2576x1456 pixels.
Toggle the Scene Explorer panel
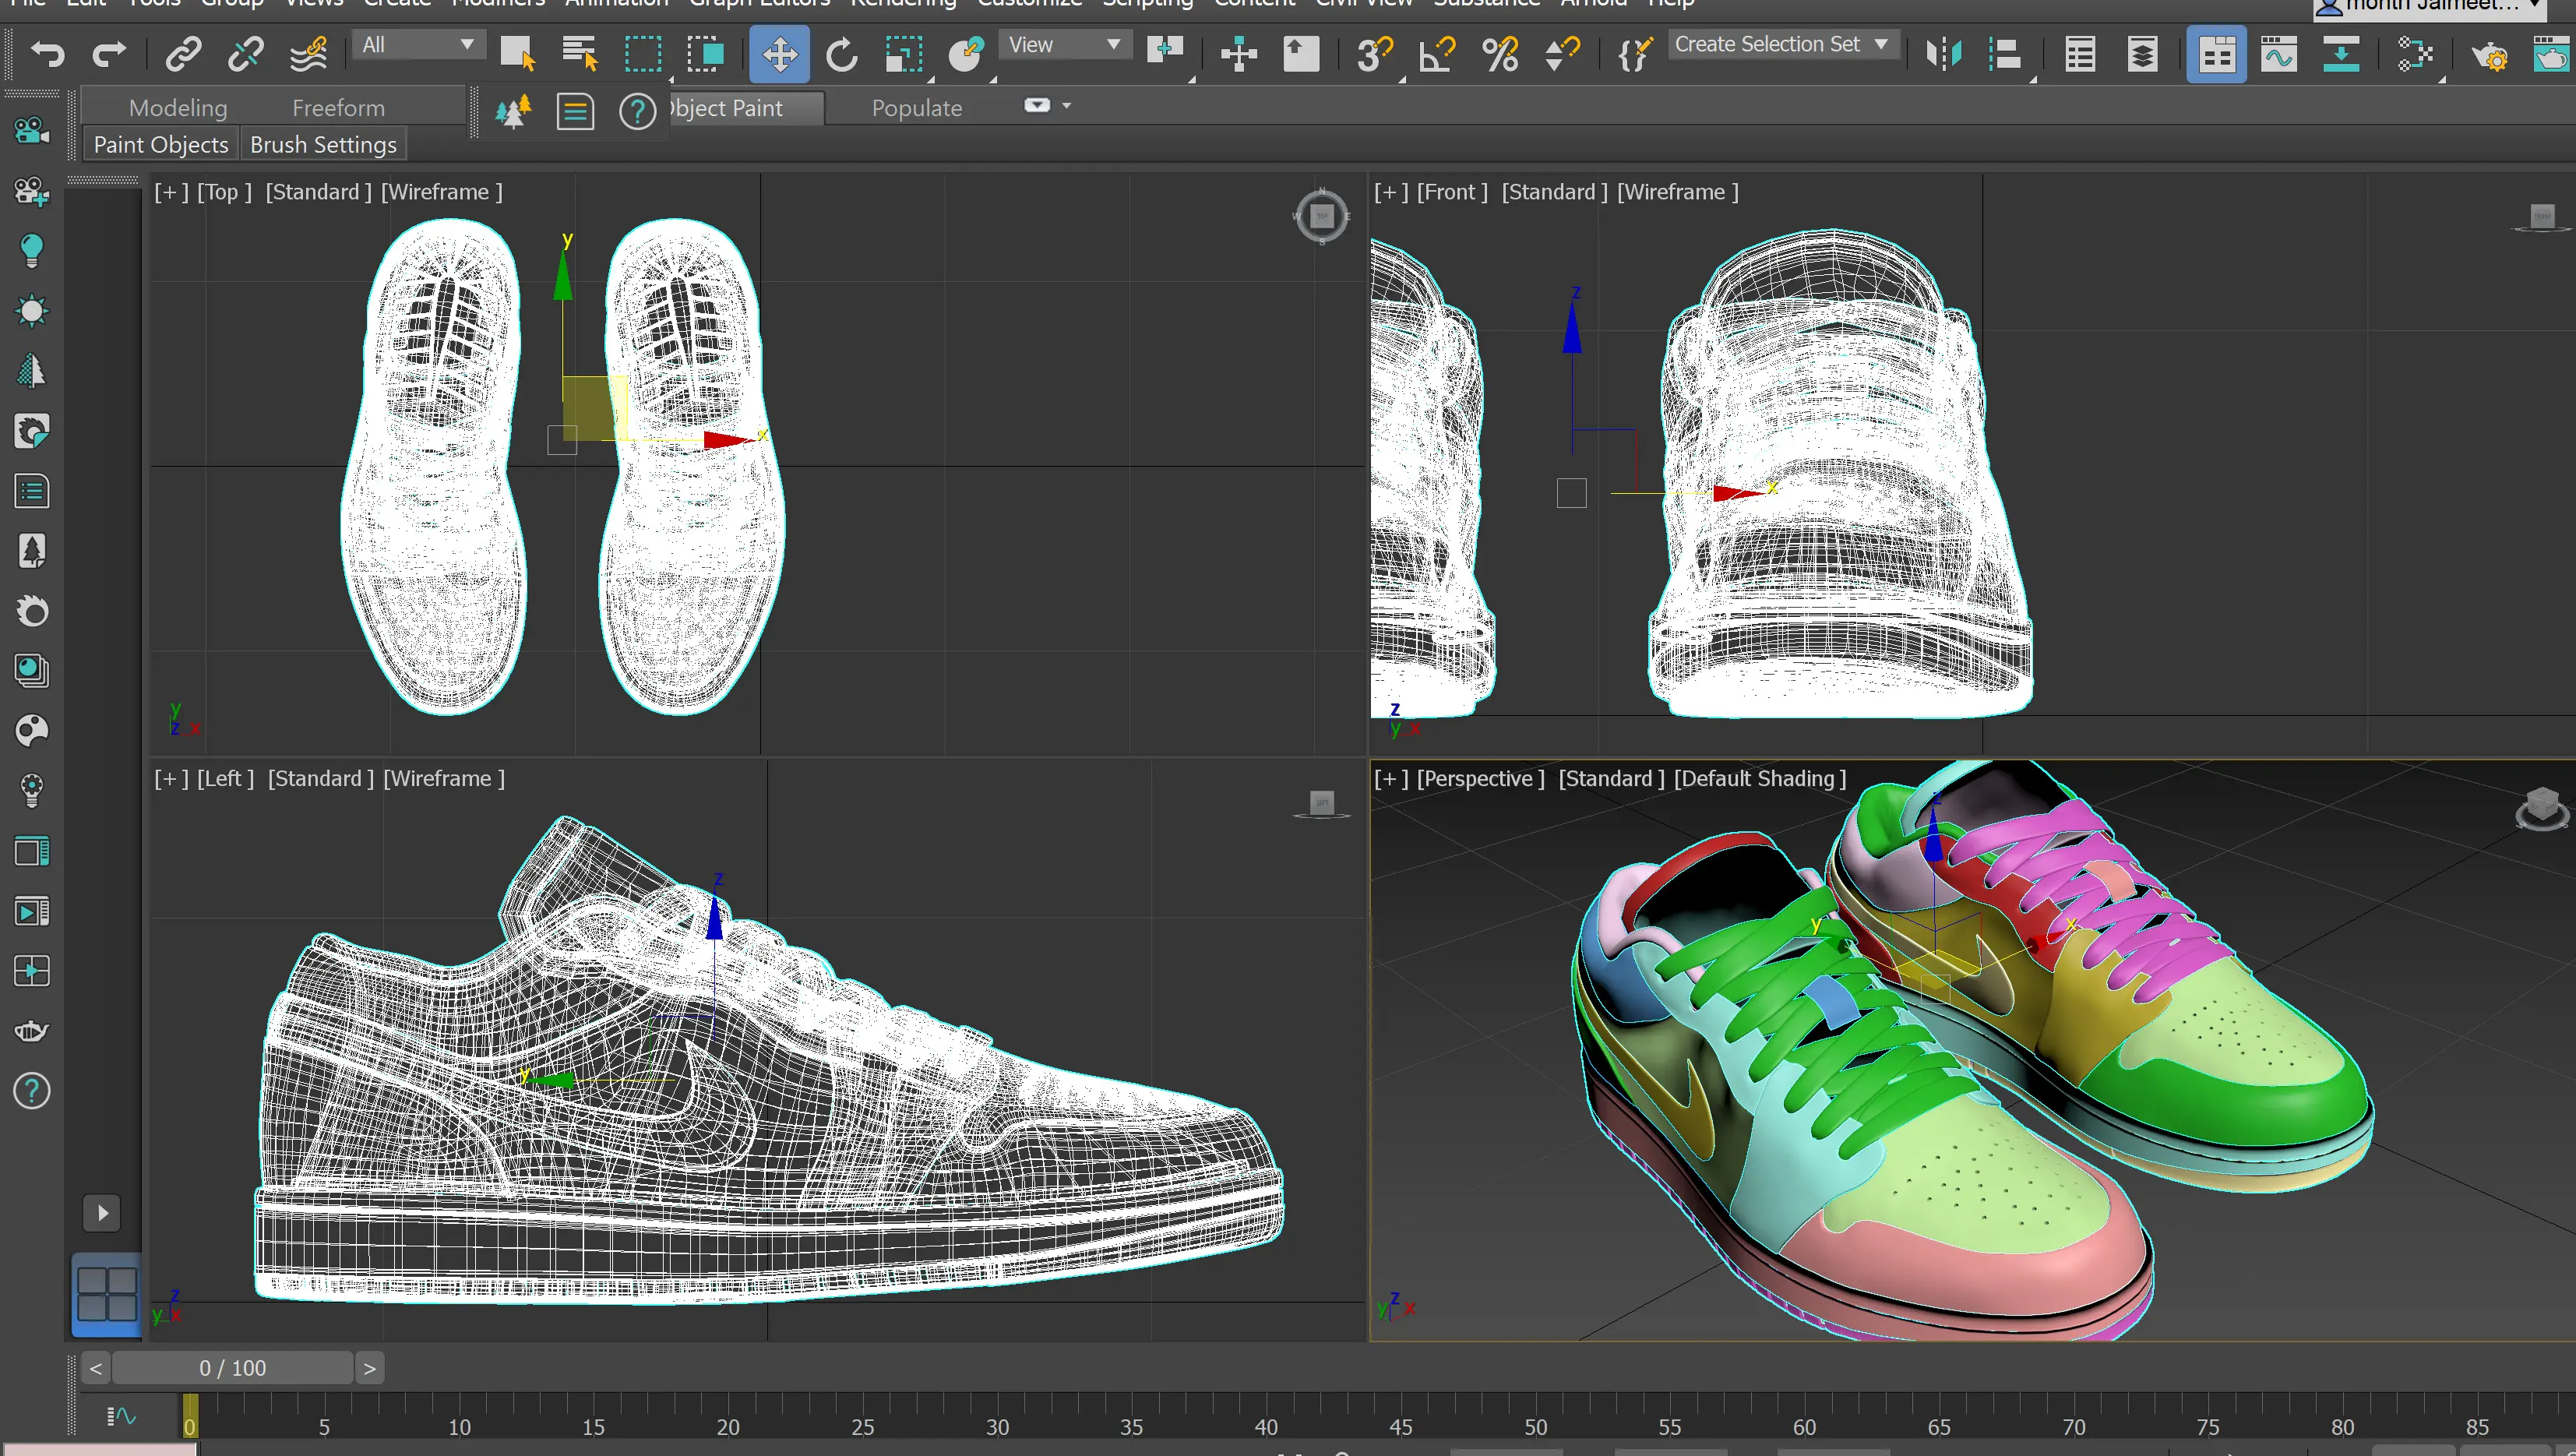[x=2080, y=53]
